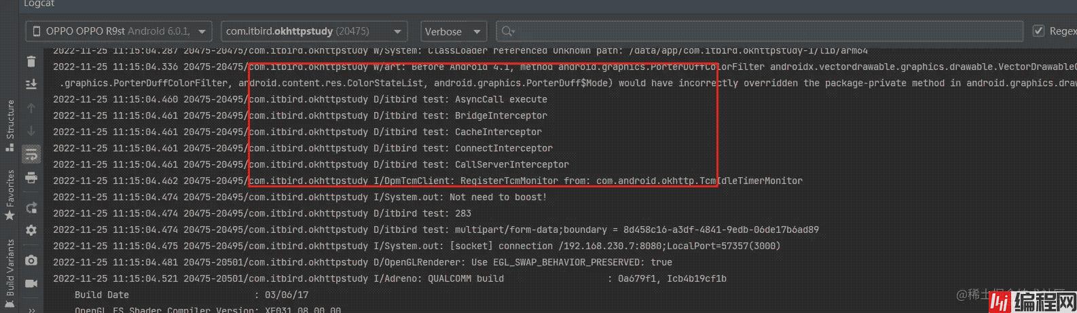Viewport: 1077px width, 313px height.
Task: Open the com.itbird.okhttpstudy process dropdown
Action: 314,31
